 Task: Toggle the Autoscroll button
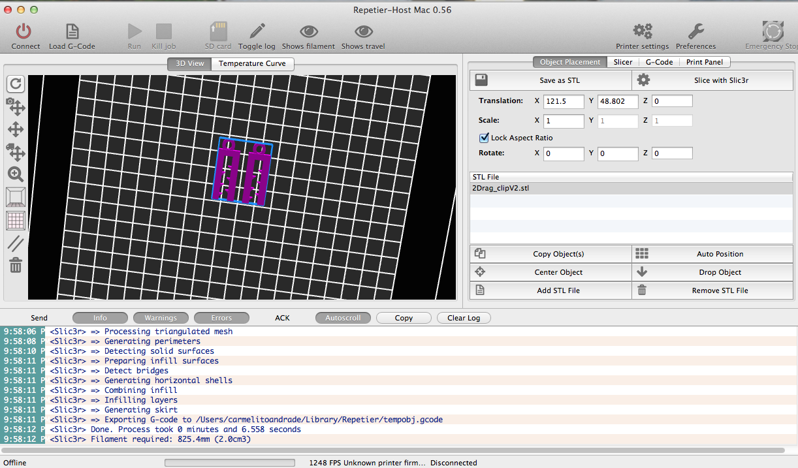click(x=343, y=318)
